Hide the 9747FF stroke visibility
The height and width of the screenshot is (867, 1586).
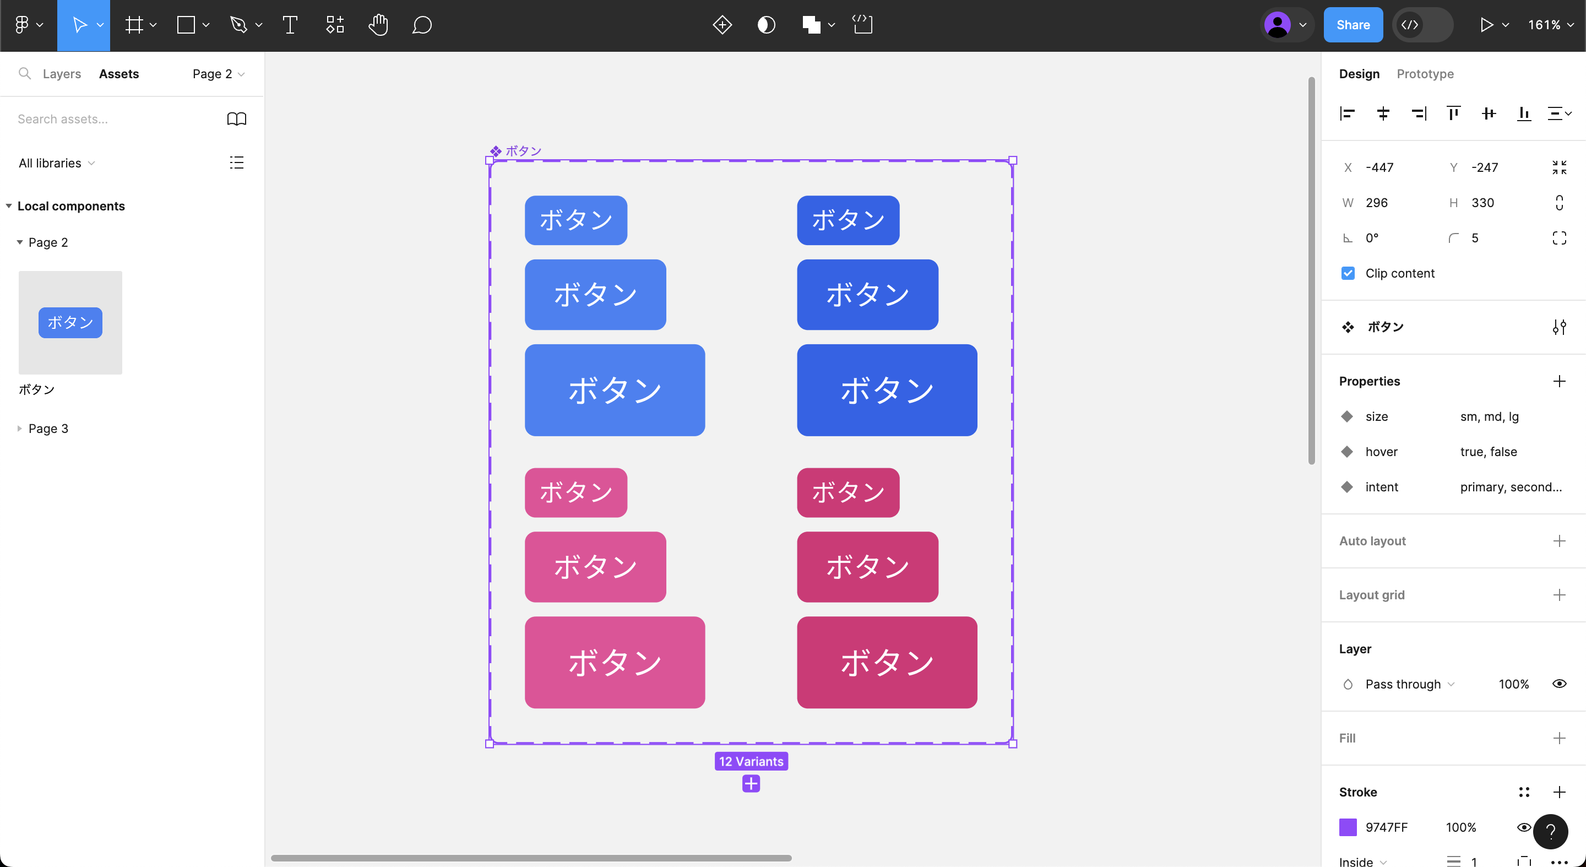tap(1524, 827)
